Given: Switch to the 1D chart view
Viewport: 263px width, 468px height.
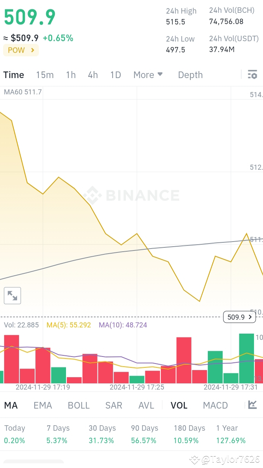Looking at the screenshot, I should point(115,75).
